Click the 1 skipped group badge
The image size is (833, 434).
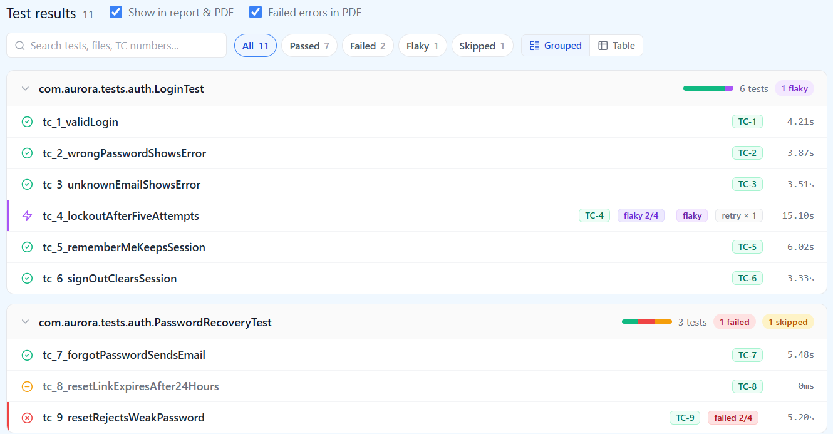click(x=788, y=322)
